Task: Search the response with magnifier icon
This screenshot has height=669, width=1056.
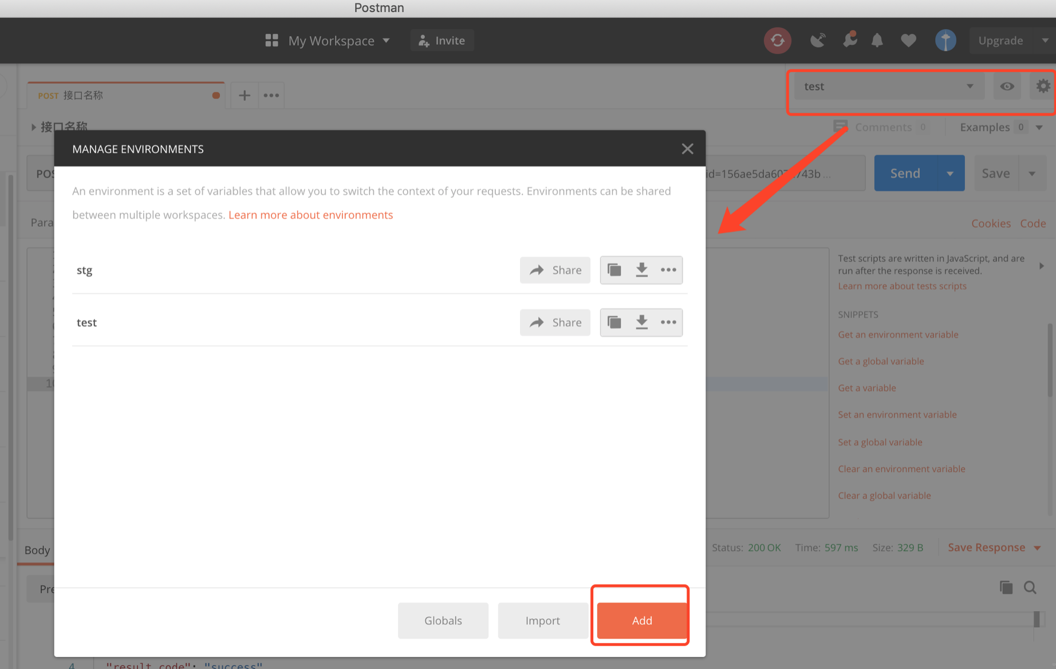Action: point(1030,587)
